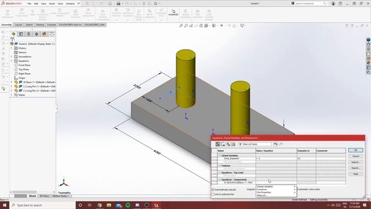Viewport: 371px width, 209px height.
Task: Toggle the Automatic solve order checkbox
Action: (297, 189)
